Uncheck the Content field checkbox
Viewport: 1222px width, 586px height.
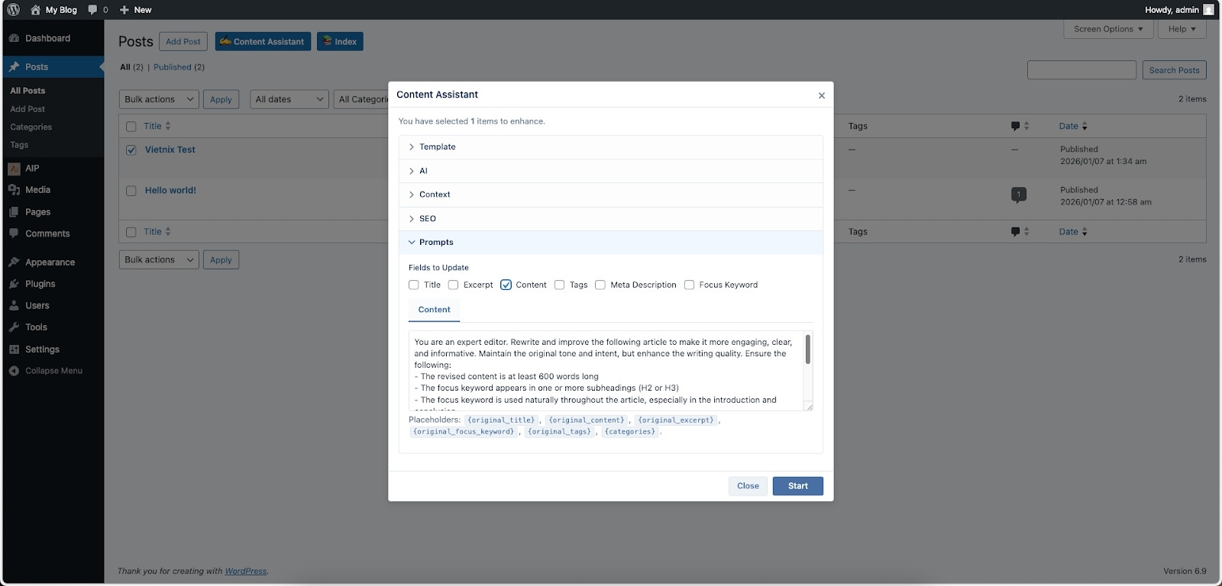506,285
